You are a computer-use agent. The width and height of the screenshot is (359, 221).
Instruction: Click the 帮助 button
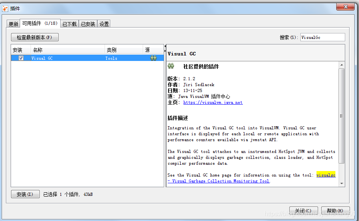pos(335,210)
